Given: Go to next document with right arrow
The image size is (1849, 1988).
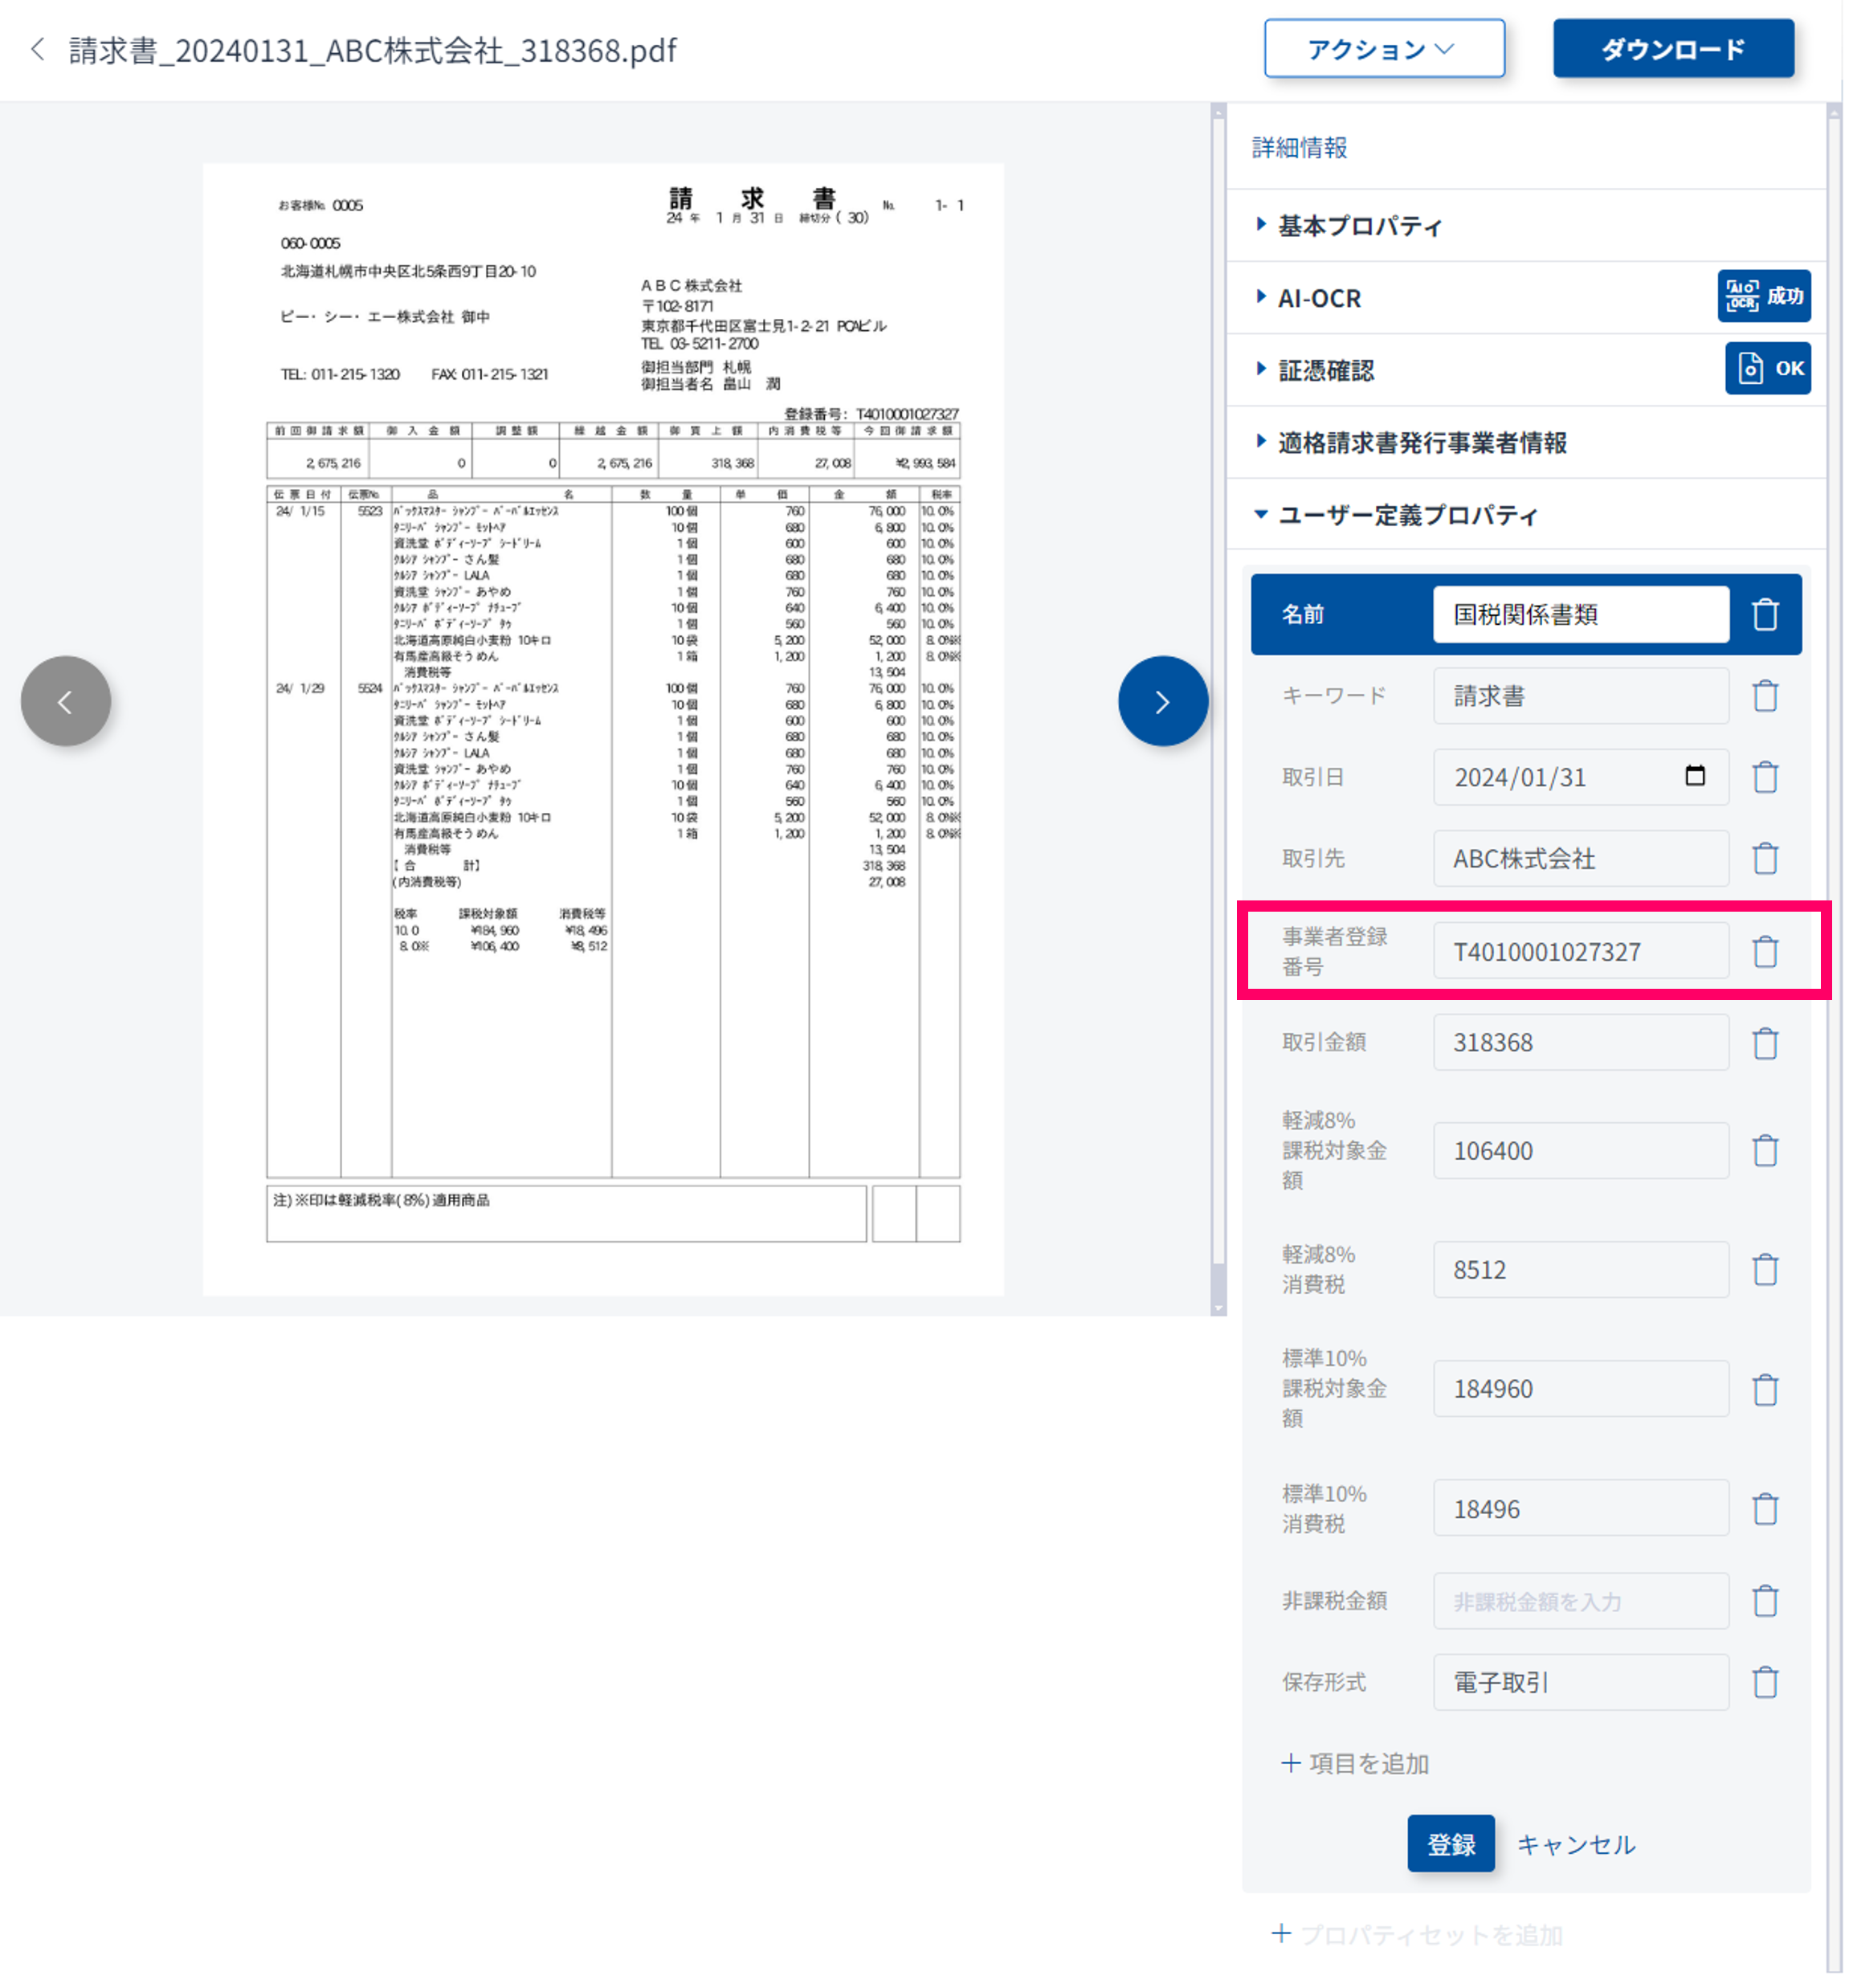Looking at the screenshot, I should 1162,701.
